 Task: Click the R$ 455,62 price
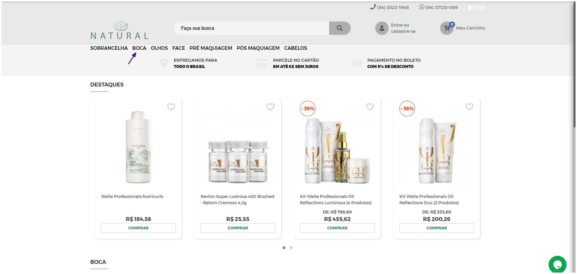[337, 219]
